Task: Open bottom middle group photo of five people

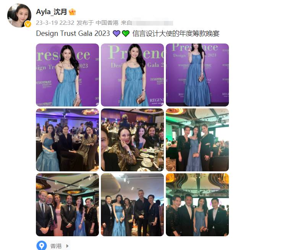Action: tap(132, 205)
